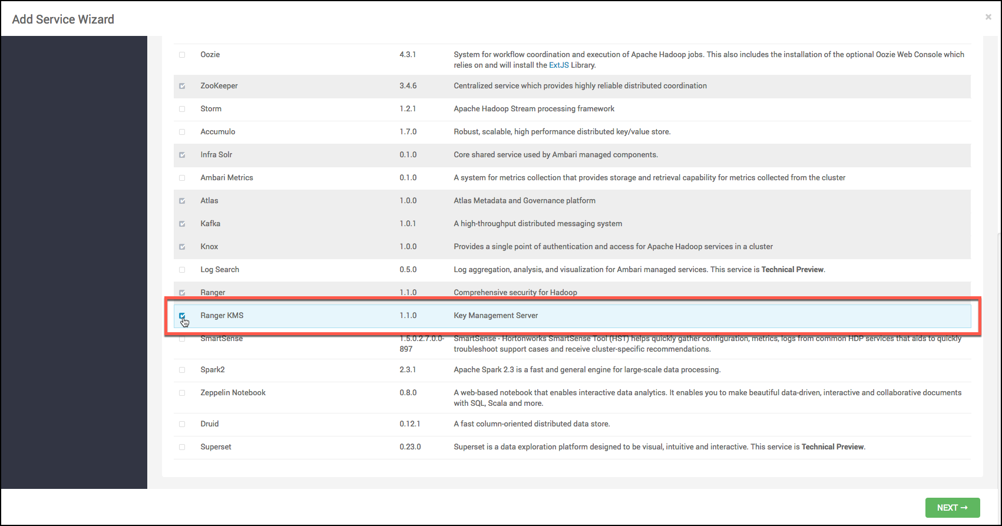Screen dimensions: 1002x526
Task: Click Kafka version 1.0.1
Action: 408,223
